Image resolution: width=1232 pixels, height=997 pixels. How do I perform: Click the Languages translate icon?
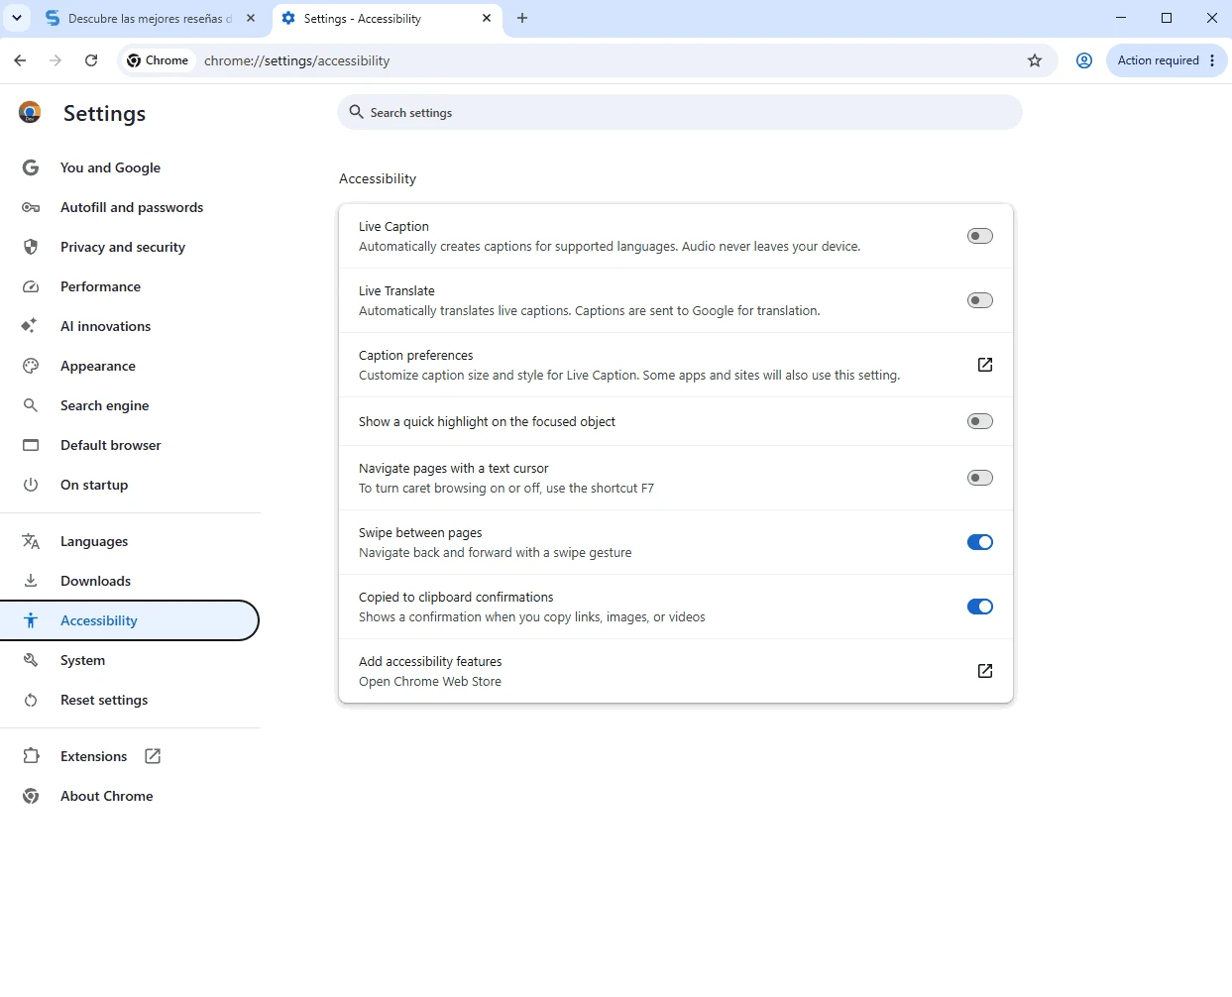(31, 541)
